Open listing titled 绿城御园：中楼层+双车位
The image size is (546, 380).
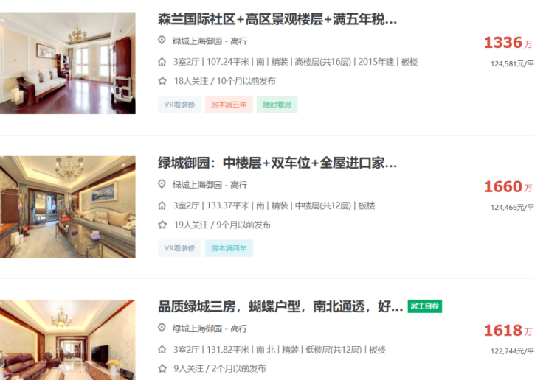pyautogui.click(x=277, y=163)
